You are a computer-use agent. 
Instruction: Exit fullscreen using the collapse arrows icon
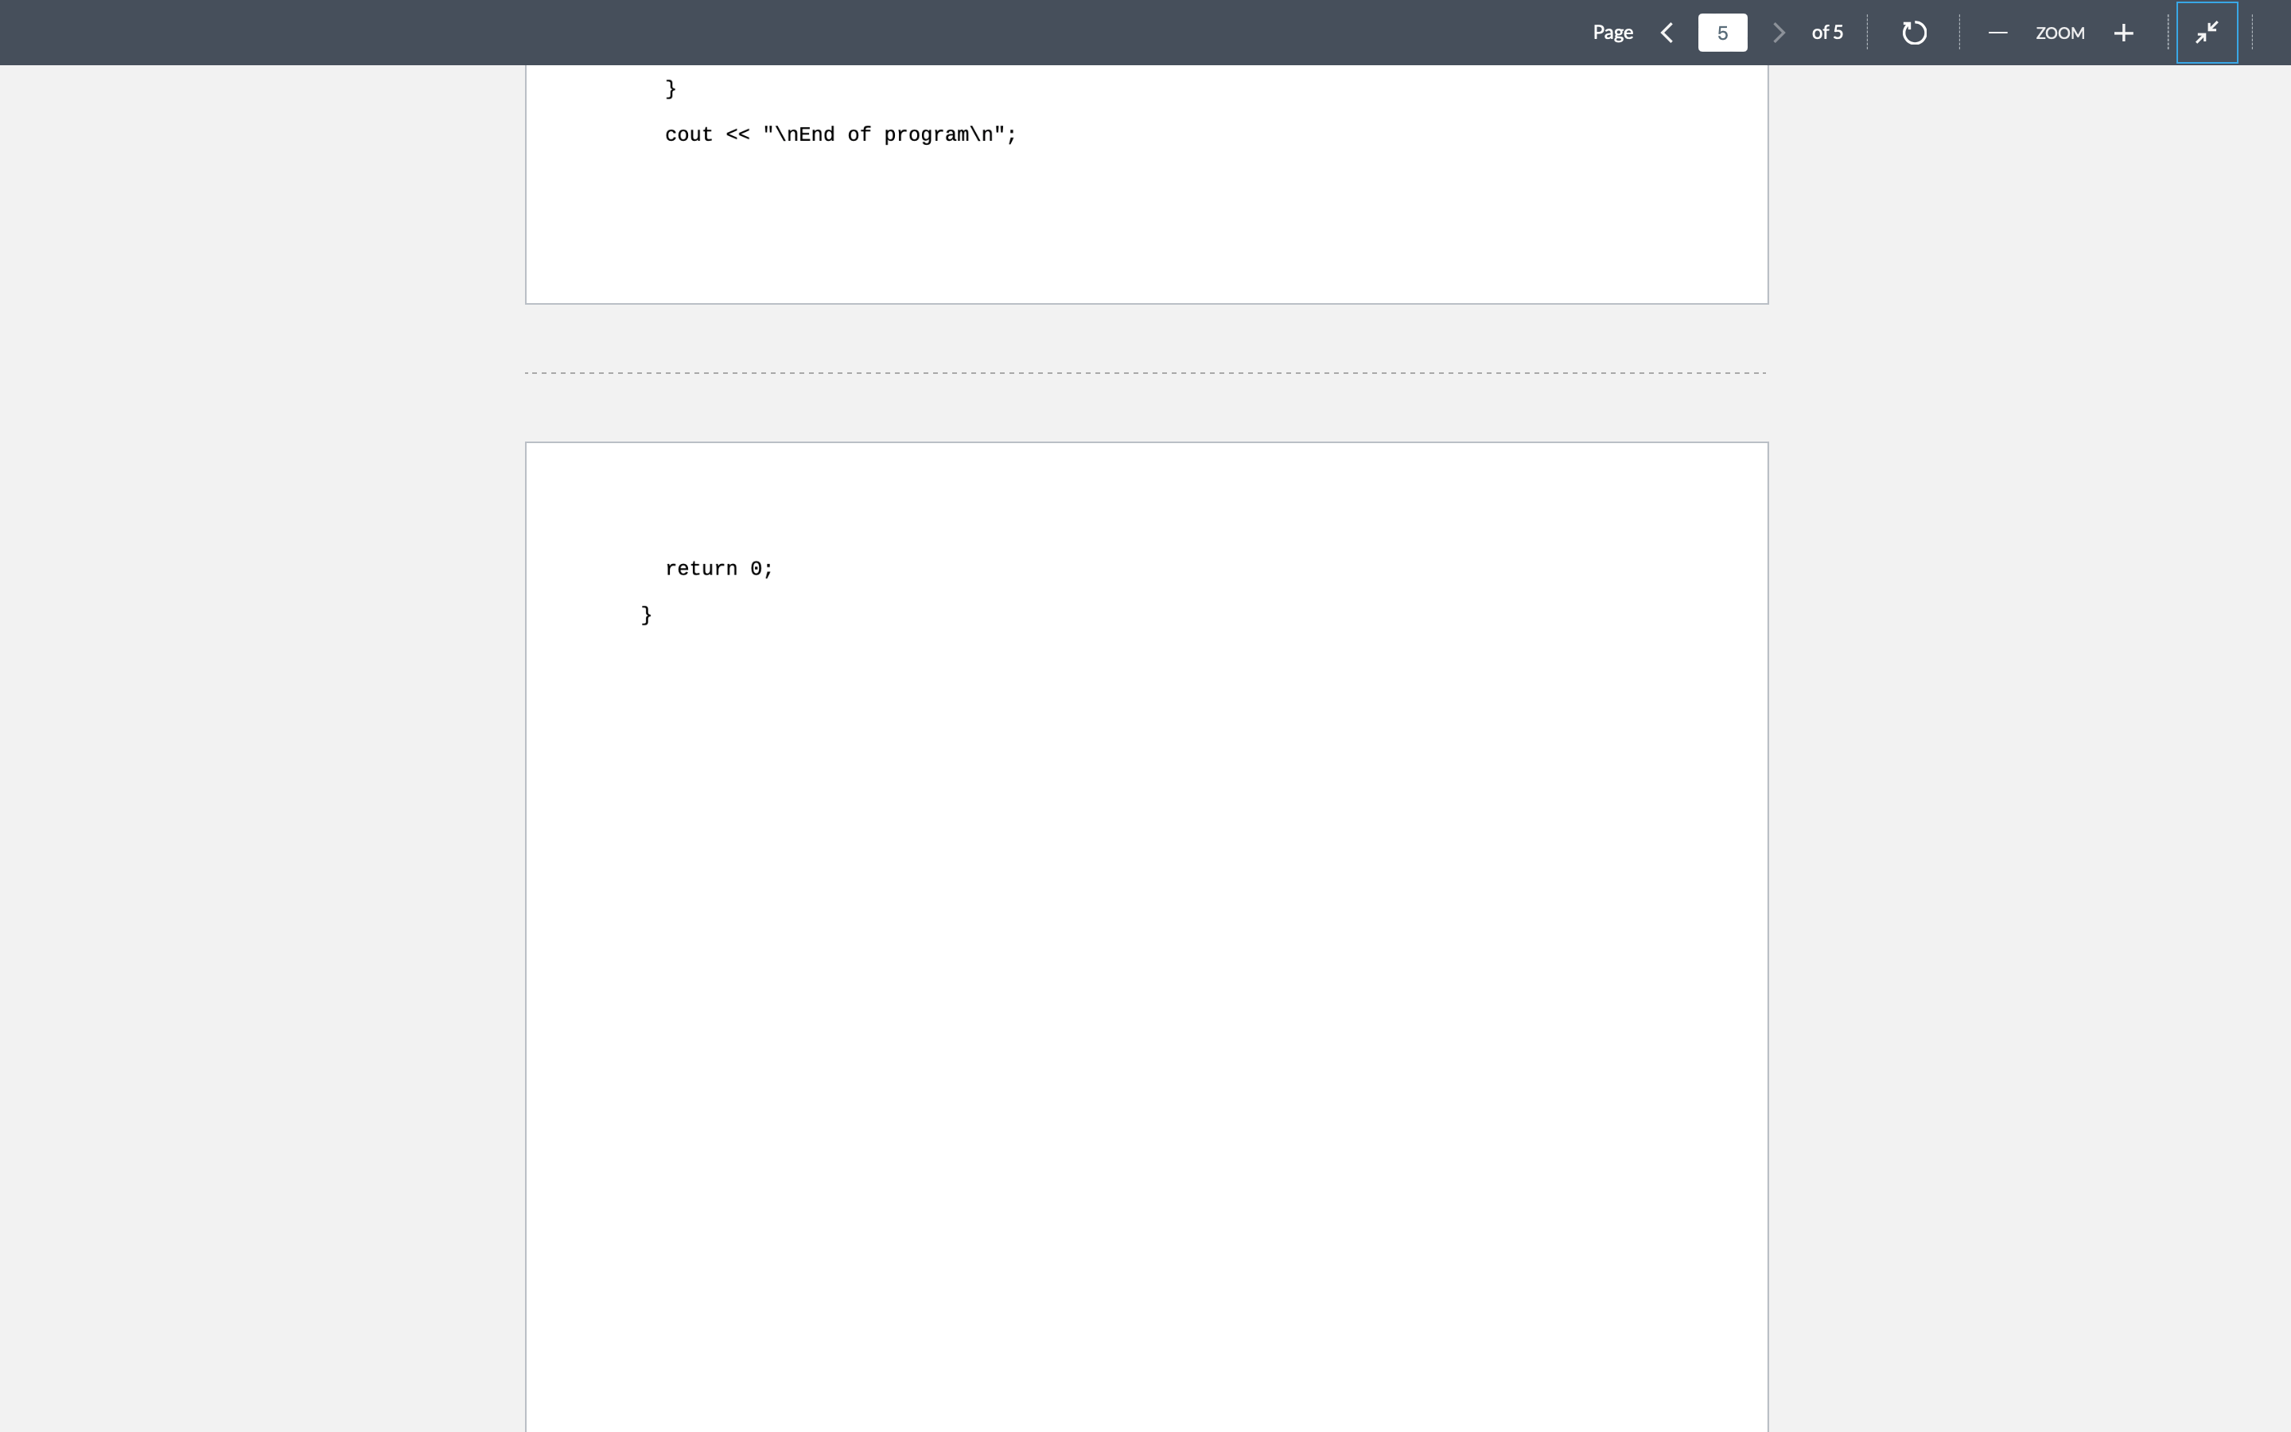click(x=2206, y=32)
